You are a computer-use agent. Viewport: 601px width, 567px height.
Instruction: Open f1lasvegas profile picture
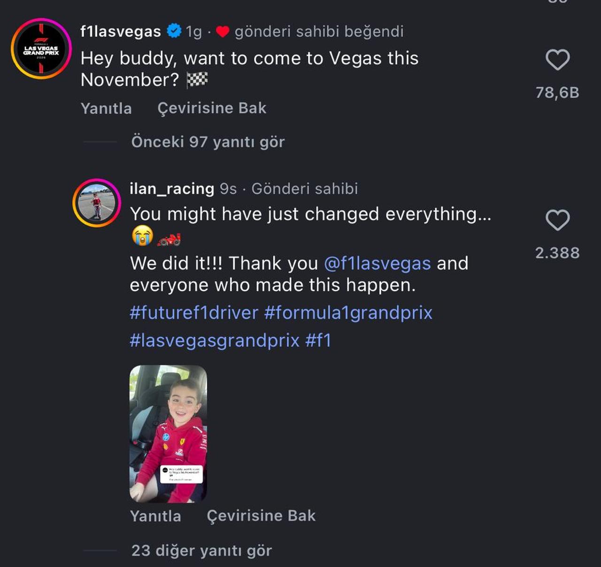point(41,49)
